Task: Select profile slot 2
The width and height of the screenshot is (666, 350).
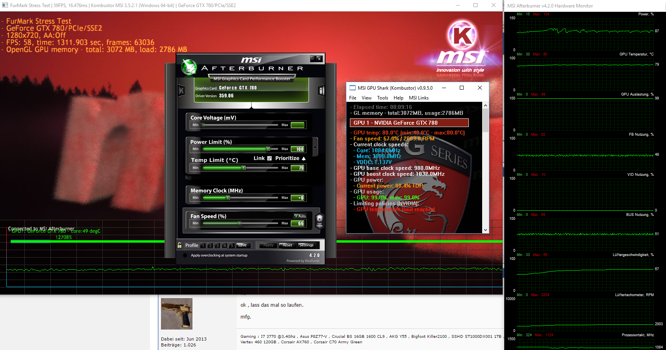Action: [210, 245]
